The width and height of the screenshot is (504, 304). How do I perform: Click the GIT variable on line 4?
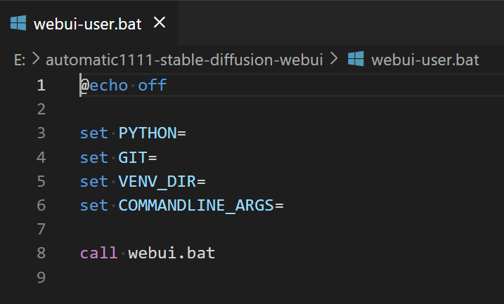(x=132, y=158)
